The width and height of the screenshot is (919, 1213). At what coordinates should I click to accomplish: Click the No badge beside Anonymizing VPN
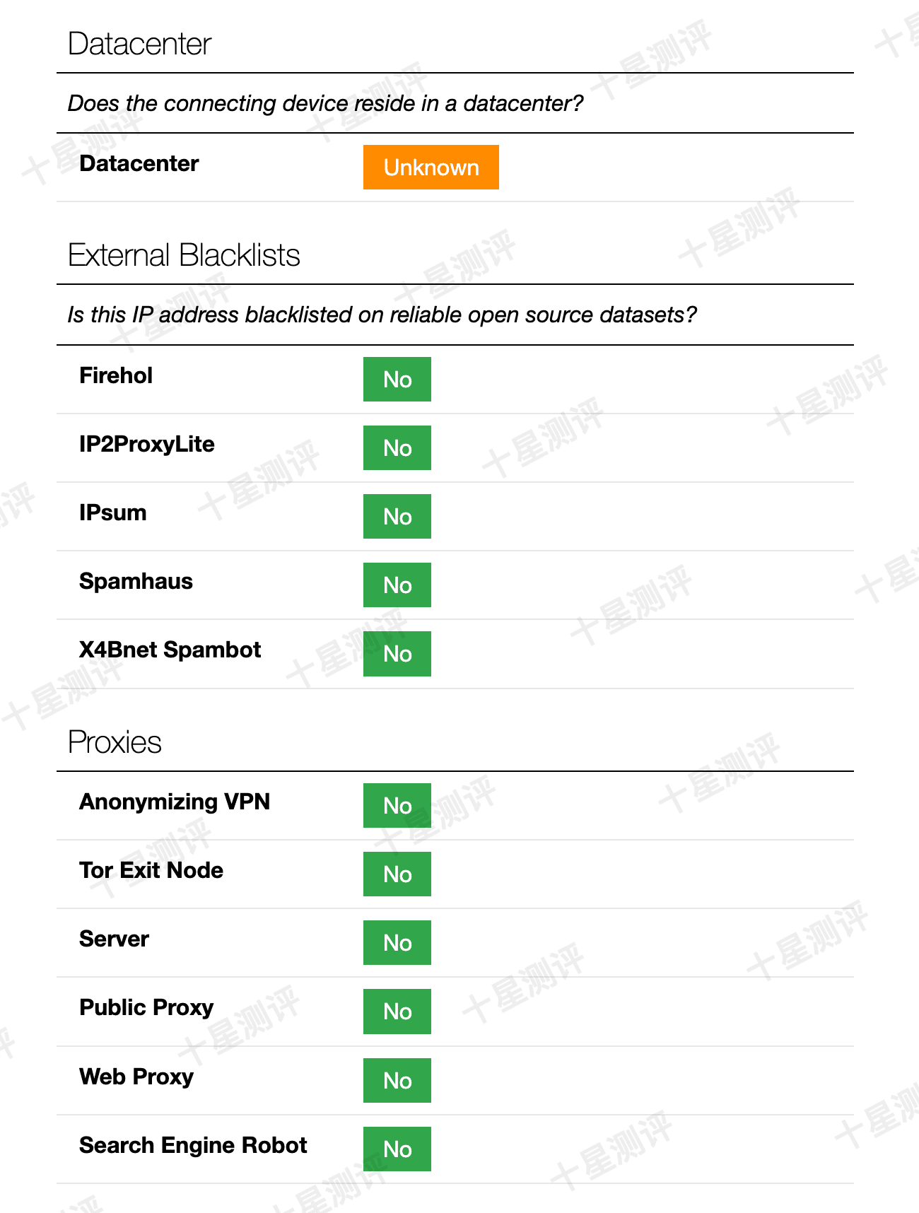(x=397, y=805)
